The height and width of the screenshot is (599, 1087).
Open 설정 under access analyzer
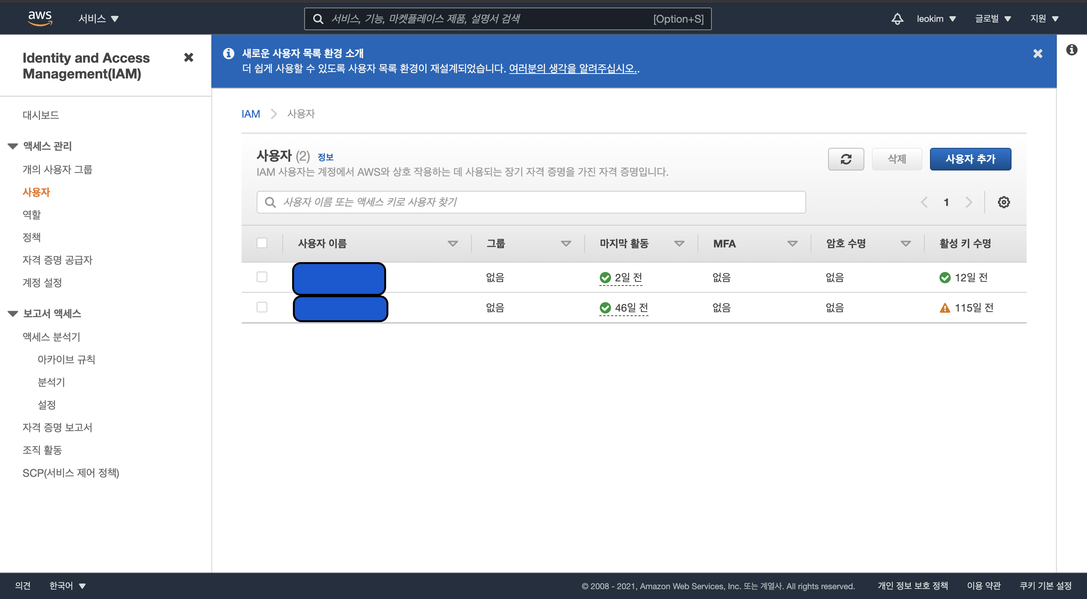pyautogui.click(x=46, y=404)
